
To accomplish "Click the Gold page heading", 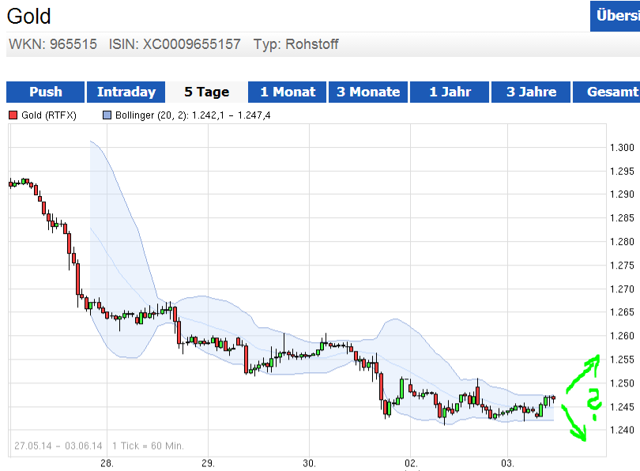I will 29,17.
